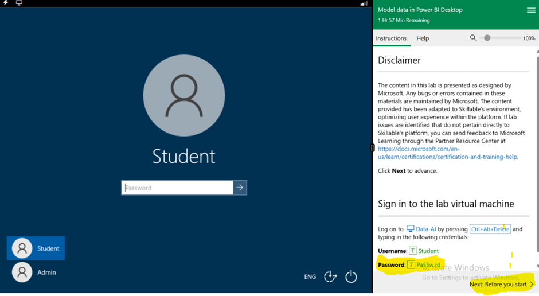
Task: Click the type-text icon beside the password
Action: tap(411, 264)
